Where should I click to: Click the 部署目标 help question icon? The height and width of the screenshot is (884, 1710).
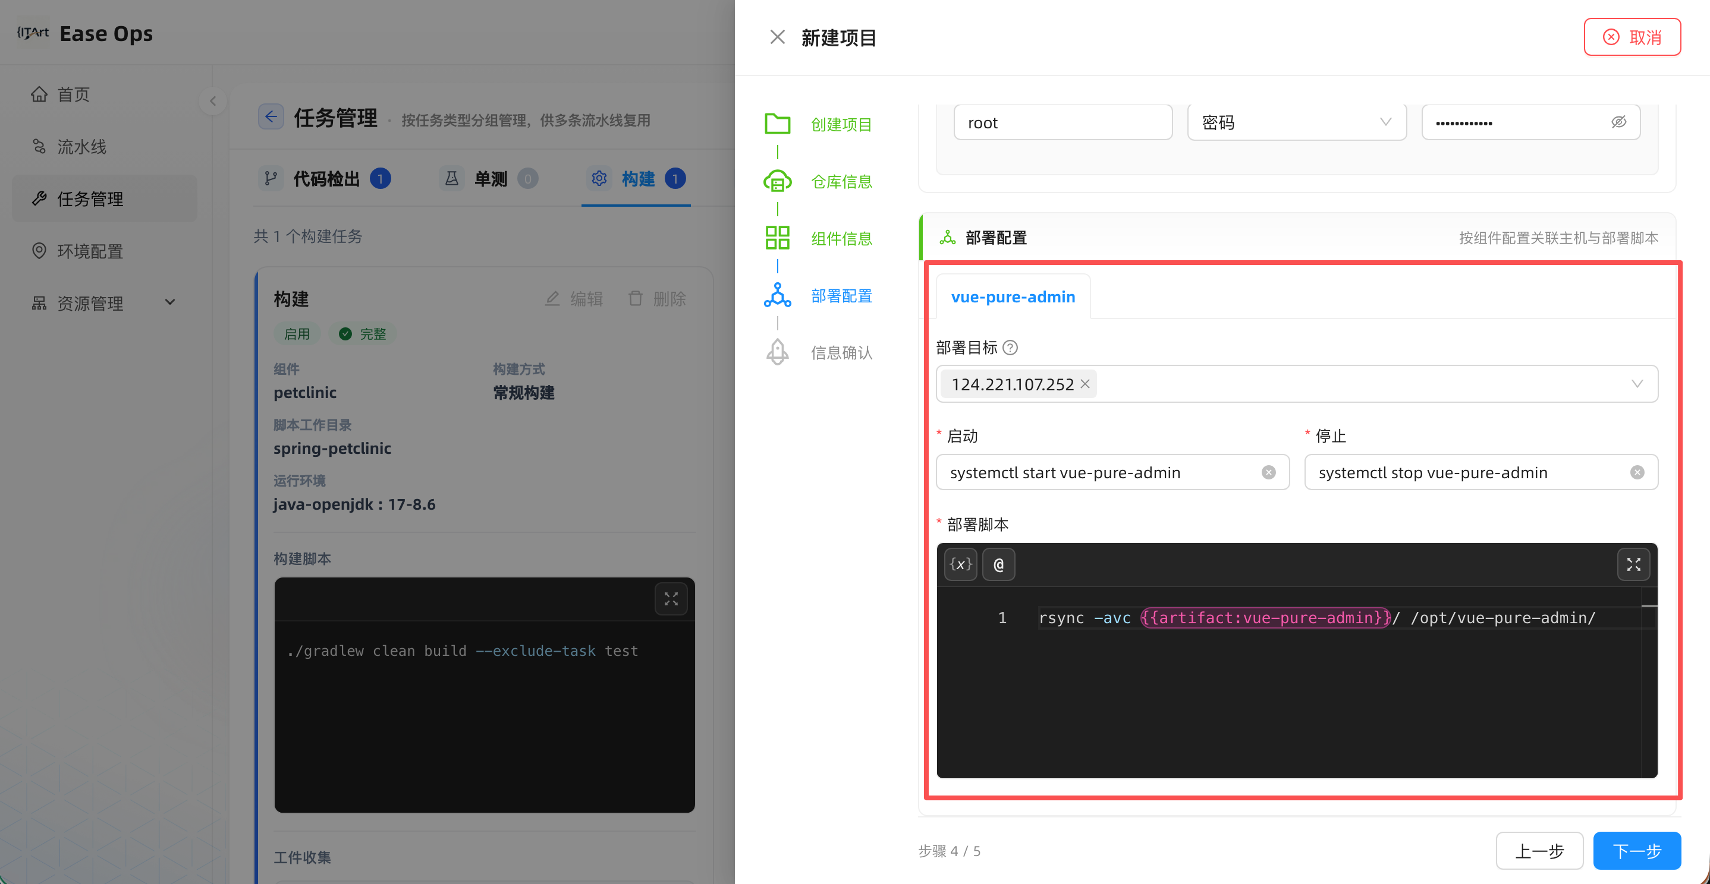pos(1010,348)
